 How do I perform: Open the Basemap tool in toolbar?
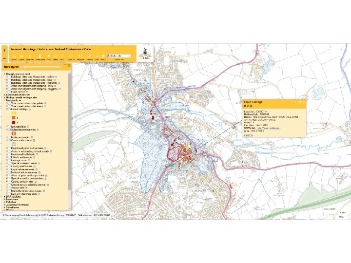tap(30, 57)
